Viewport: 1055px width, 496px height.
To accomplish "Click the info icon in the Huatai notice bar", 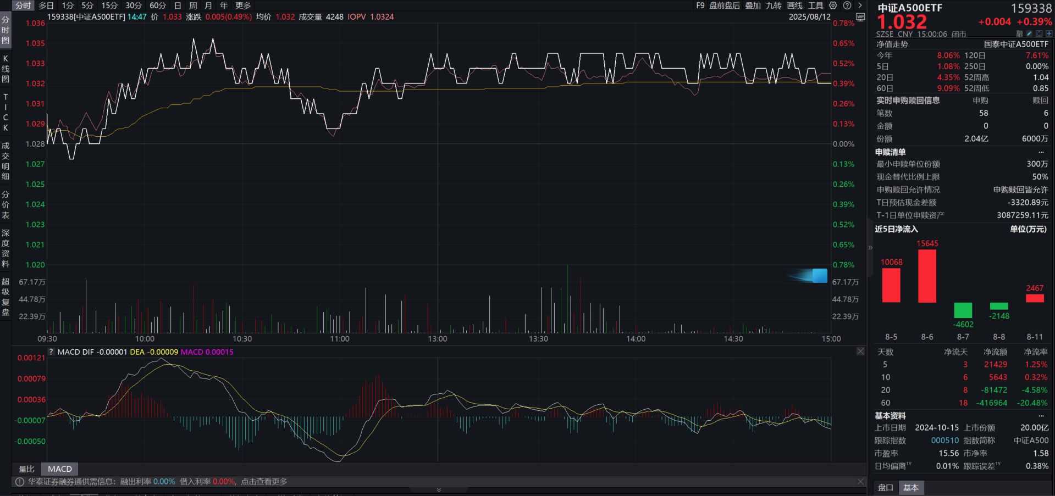I will pyautogui.click(x=20, y=482).
